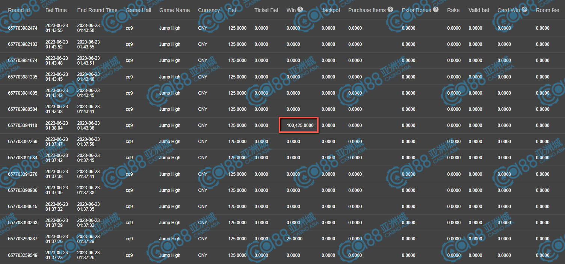Select the Win column header label
565x264 pixels.
point(291,10)
